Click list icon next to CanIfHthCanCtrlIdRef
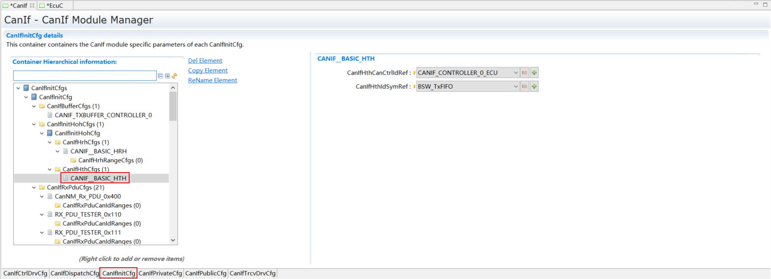Viewport: 771px width, 279px height. click(x=524, y=73)
